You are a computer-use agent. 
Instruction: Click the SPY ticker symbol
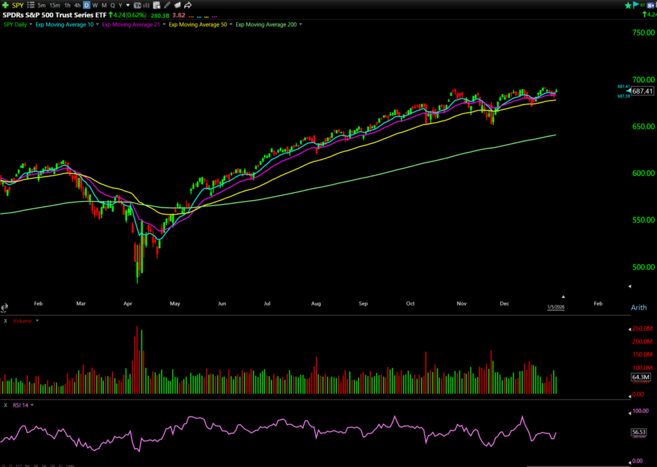(17, 5)
